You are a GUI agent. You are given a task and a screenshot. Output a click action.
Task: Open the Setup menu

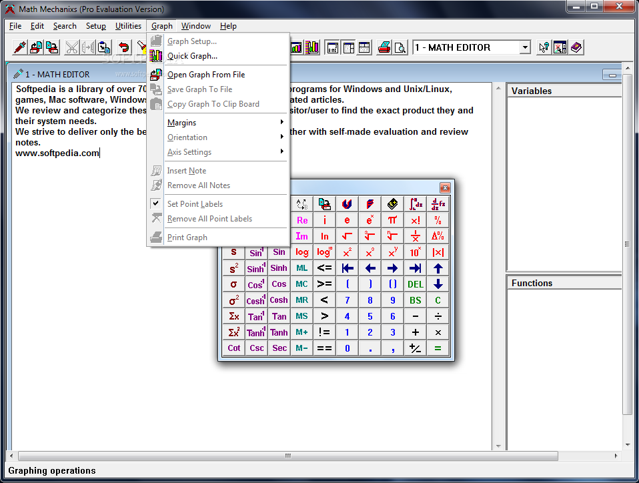coord(96,26)
